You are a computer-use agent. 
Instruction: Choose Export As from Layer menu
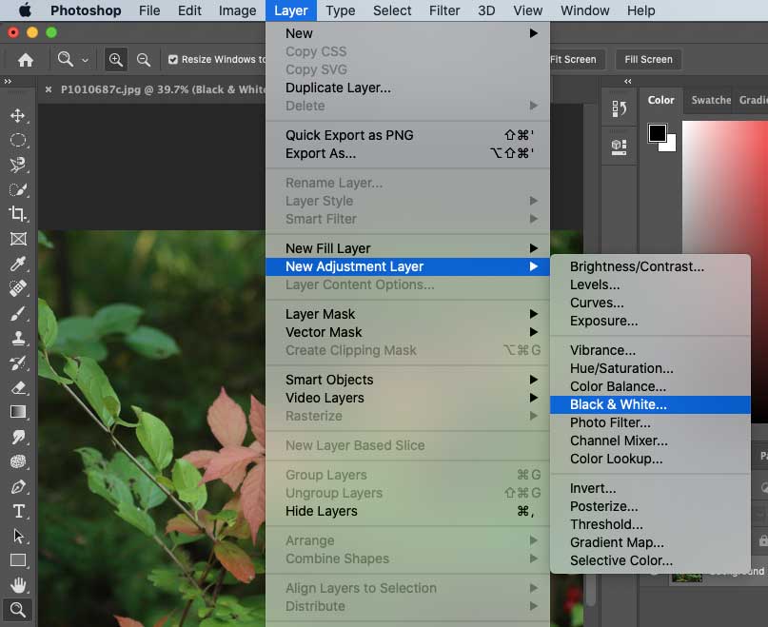pos(407,153)
